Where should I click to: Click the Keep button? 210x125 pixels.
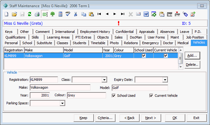[84, 118]
